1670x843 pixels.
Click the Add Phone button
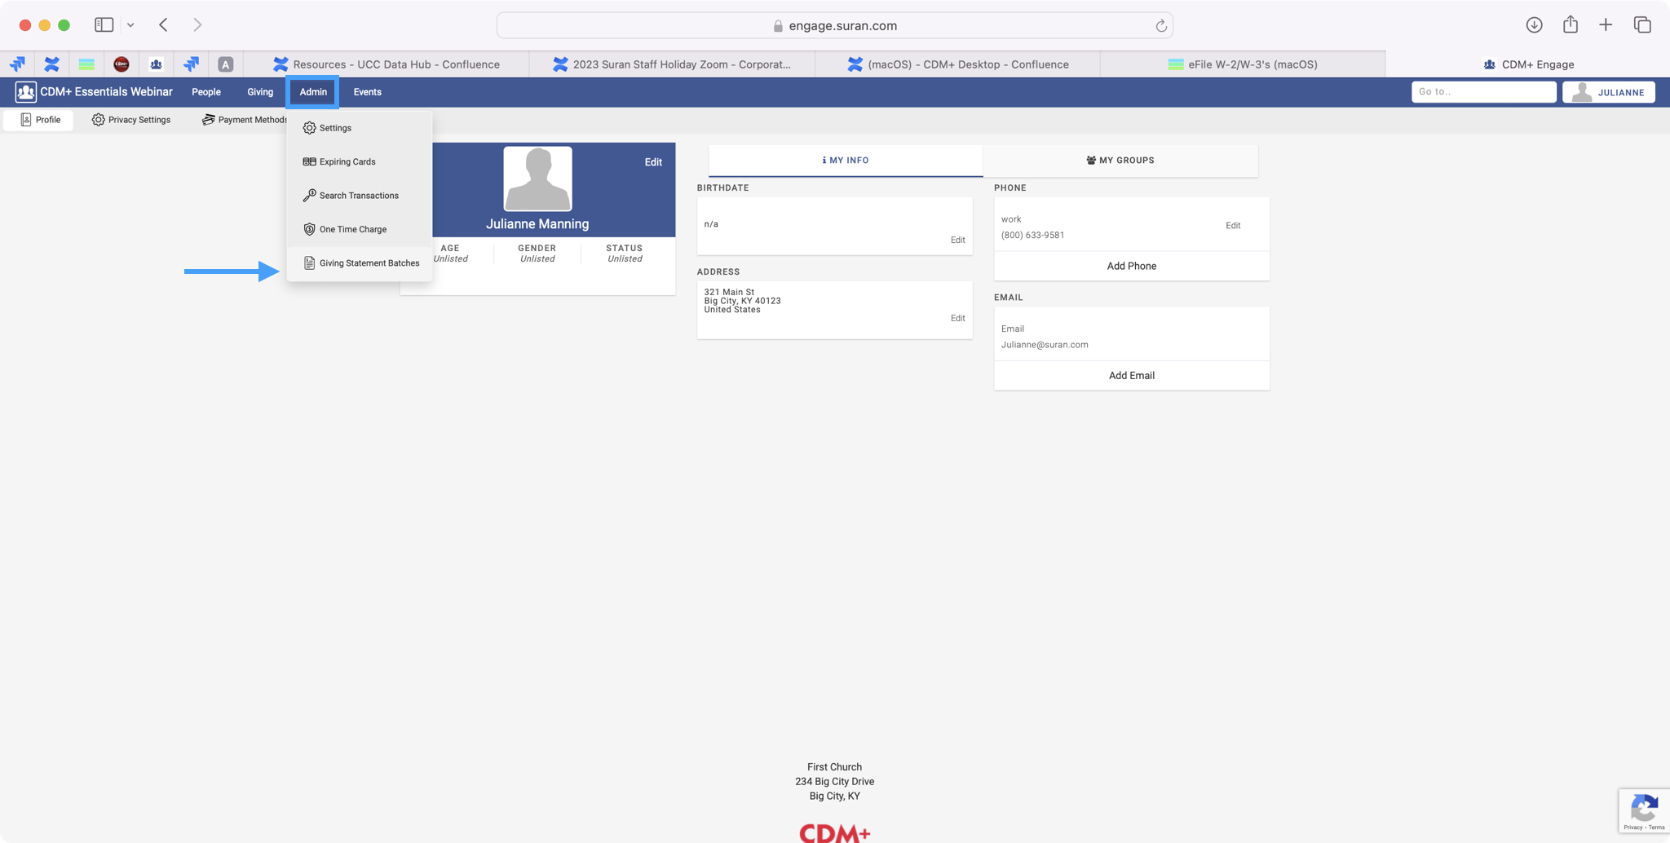(x=1131, y=266)
